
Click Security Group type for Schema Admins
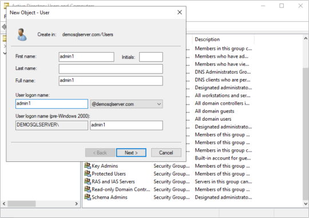tap(172, 197)
